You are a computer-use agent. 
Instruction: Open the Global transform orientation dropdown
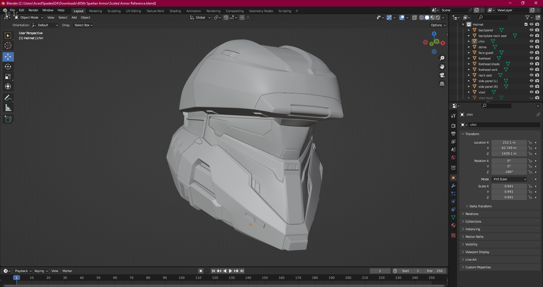click(x=200, y=17)
